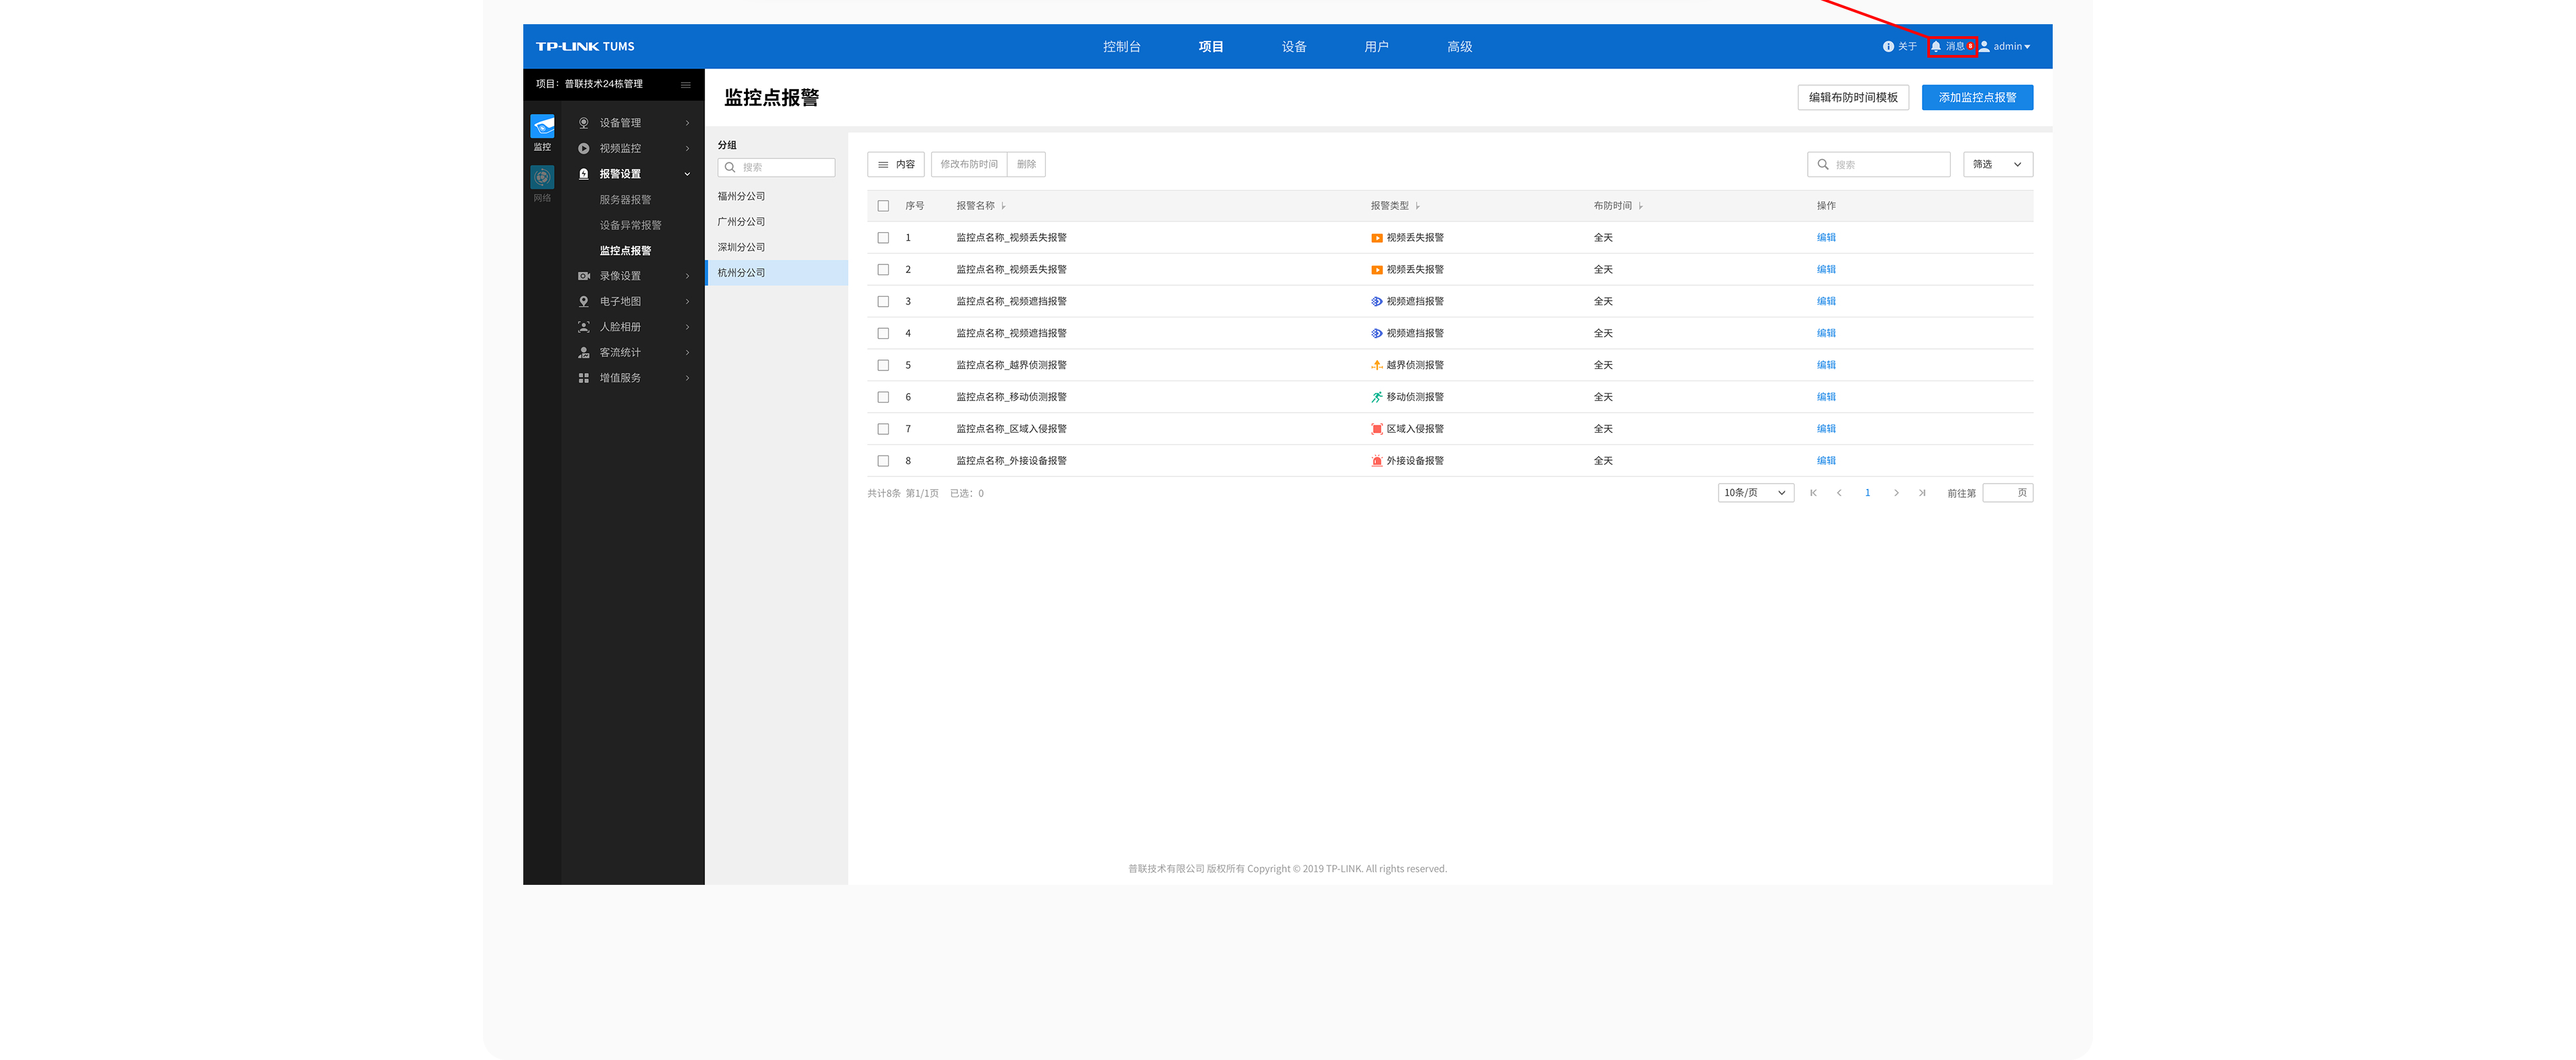Click 编辑 link for row 1
The height and width of the screenshot is (1060, 2576).
pos(1826,238)
